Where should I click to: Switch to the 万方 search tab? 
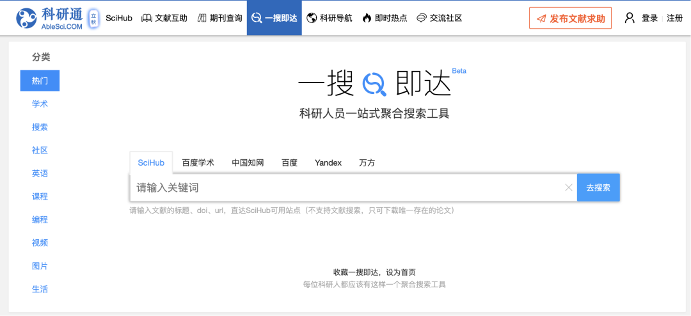coord(367,162)
